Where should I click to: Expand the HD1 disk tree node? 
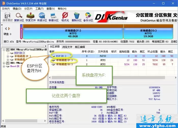point(4,63)
